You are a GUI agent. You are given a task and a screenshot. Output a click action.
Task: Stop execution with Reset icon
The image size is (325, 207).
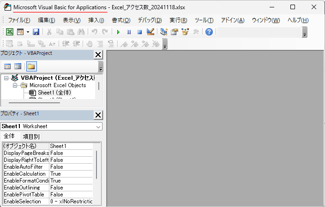140,32
